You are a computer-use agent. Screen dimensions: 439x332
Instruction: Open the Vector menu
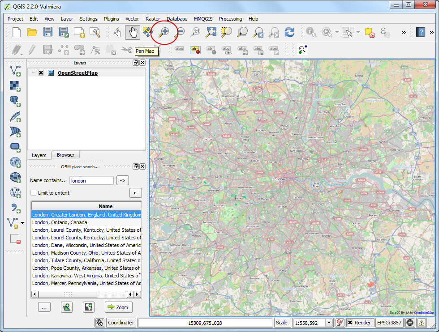tap(132, 19)
